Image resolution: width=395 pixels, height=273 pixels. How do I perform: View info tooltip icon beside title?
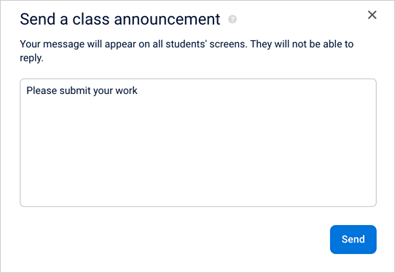(x=232, y=19)
